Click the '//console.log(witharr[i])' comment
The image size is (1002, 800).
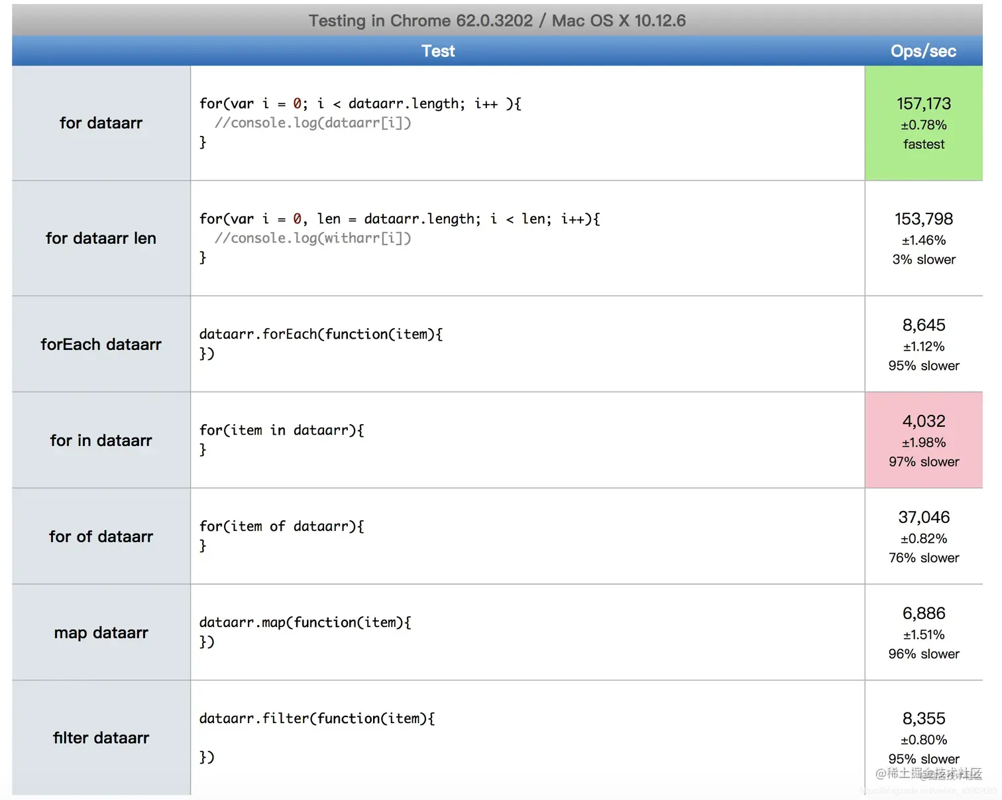(x=313, y=238)
